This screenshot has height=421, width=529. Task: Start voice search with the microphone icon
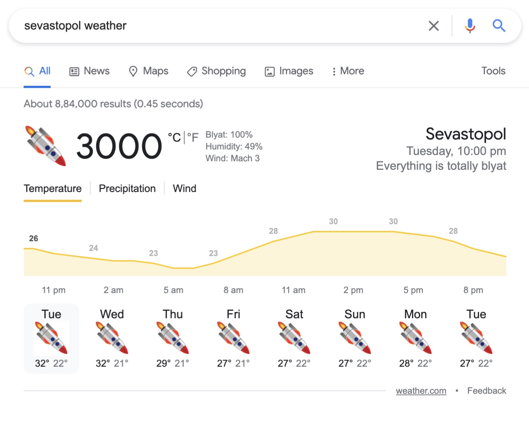[x=470, y=26]
